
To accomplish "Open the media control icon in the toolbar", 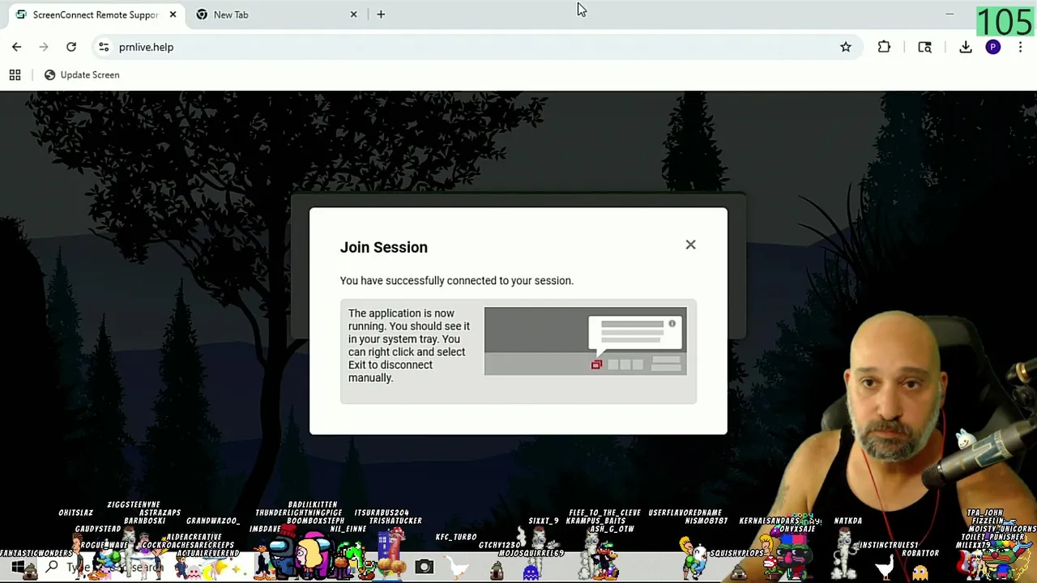I will [x=924, y=47].
